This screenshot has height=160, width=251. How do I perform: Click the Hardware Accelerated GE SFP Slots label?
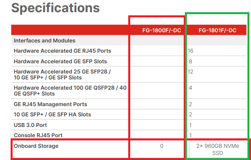[x=60, y=61]
